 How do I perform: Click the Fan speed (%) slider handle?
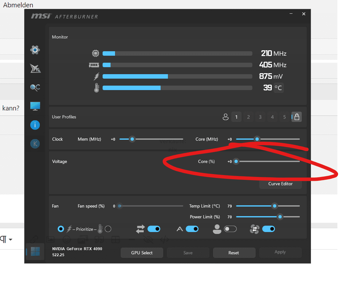119,206
